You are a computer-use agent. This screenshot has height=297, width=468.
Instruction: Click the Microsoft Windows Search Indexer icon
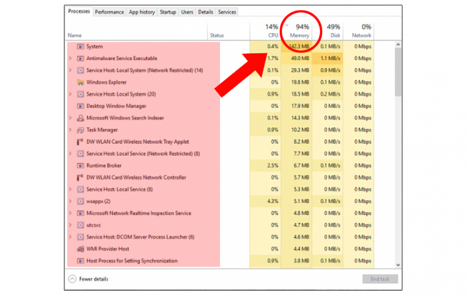(x=80, y=118)
